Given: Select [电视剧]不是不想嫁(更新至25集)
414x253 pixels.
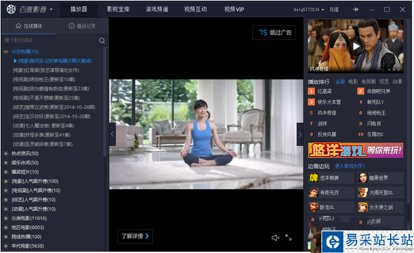Looking at the screenshot, I should point(46,98).
